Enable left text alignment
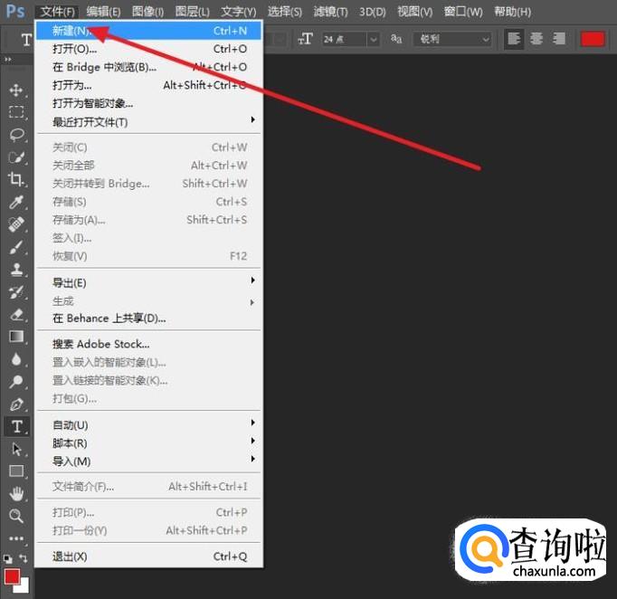 coord(514,39)
